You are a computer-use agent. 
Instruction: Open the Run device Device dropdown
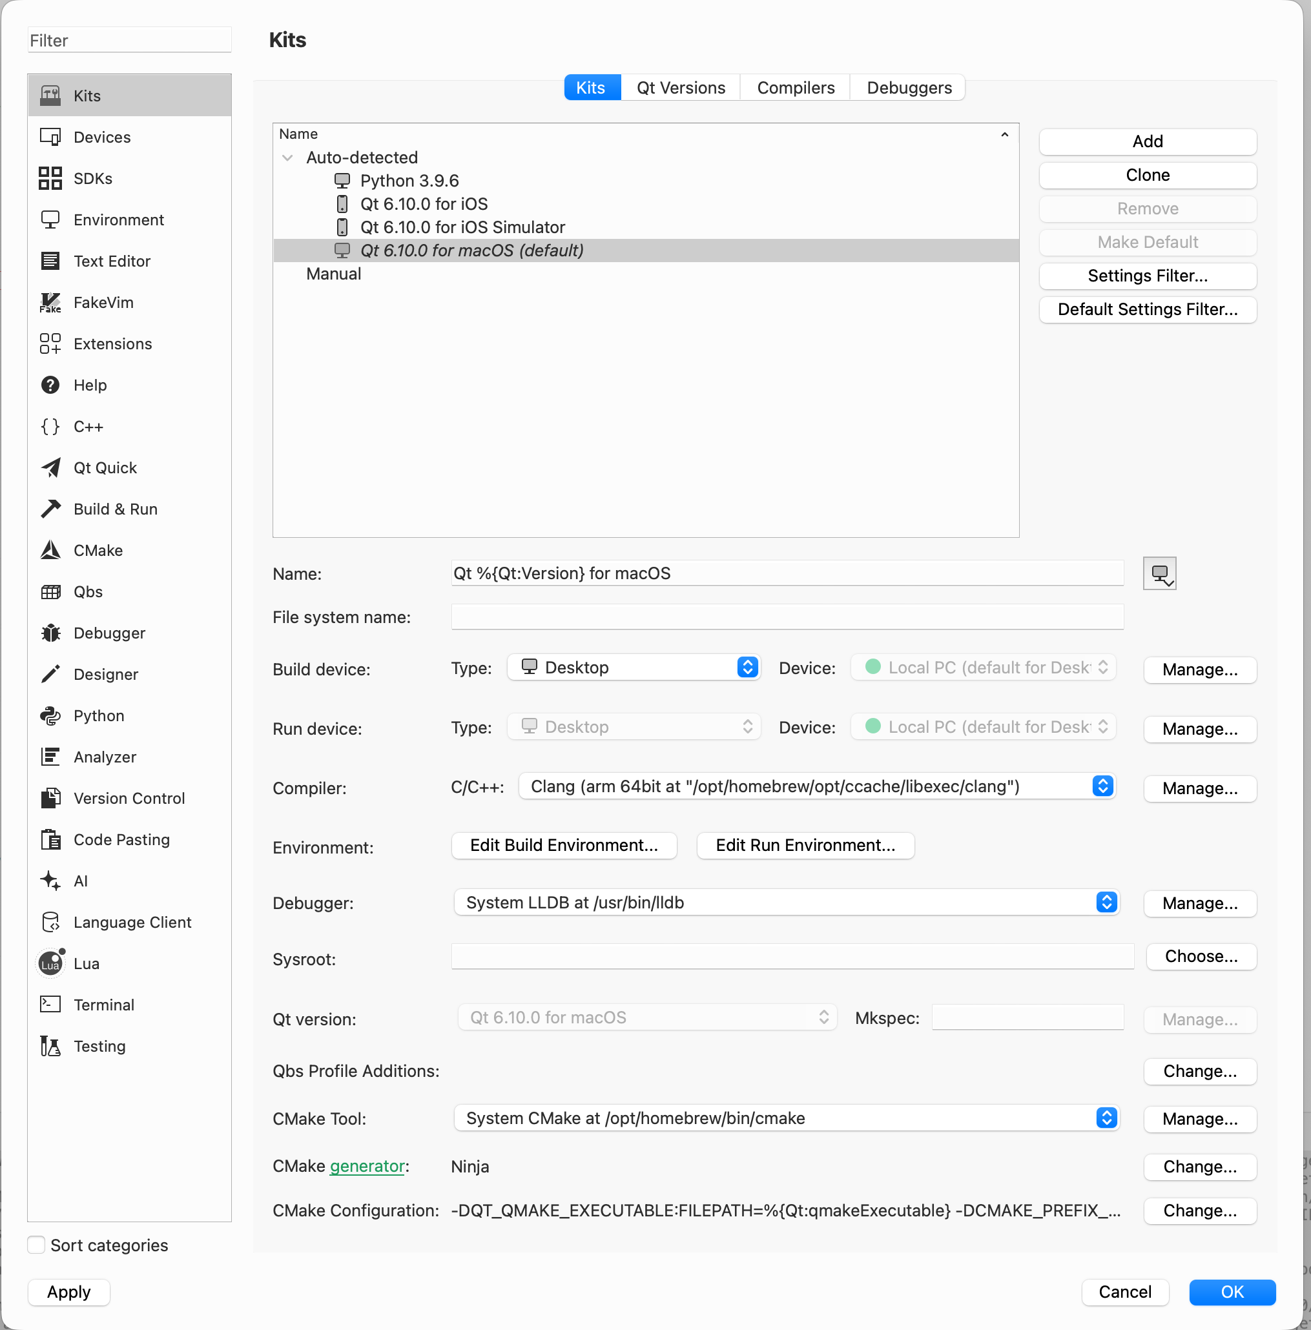[983, 726]
